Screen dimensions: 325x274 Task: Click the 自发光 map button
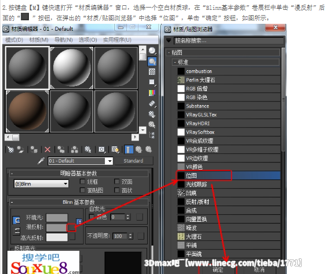pos(140,217)
